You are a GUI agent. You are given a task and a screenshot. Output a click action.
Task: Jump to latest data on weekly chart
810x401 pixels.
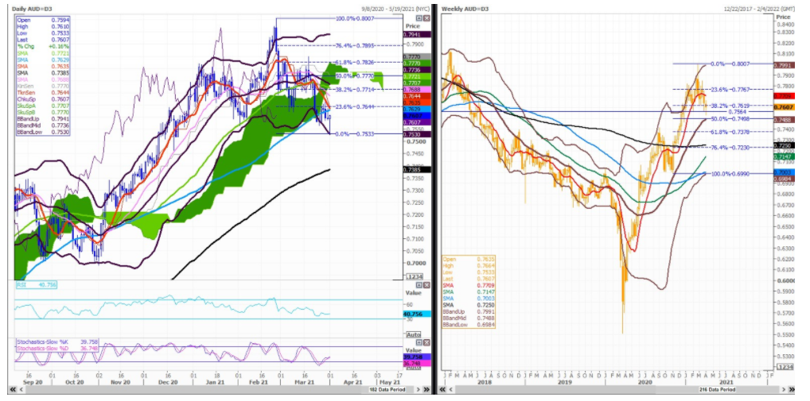click(x=792, y=389)
